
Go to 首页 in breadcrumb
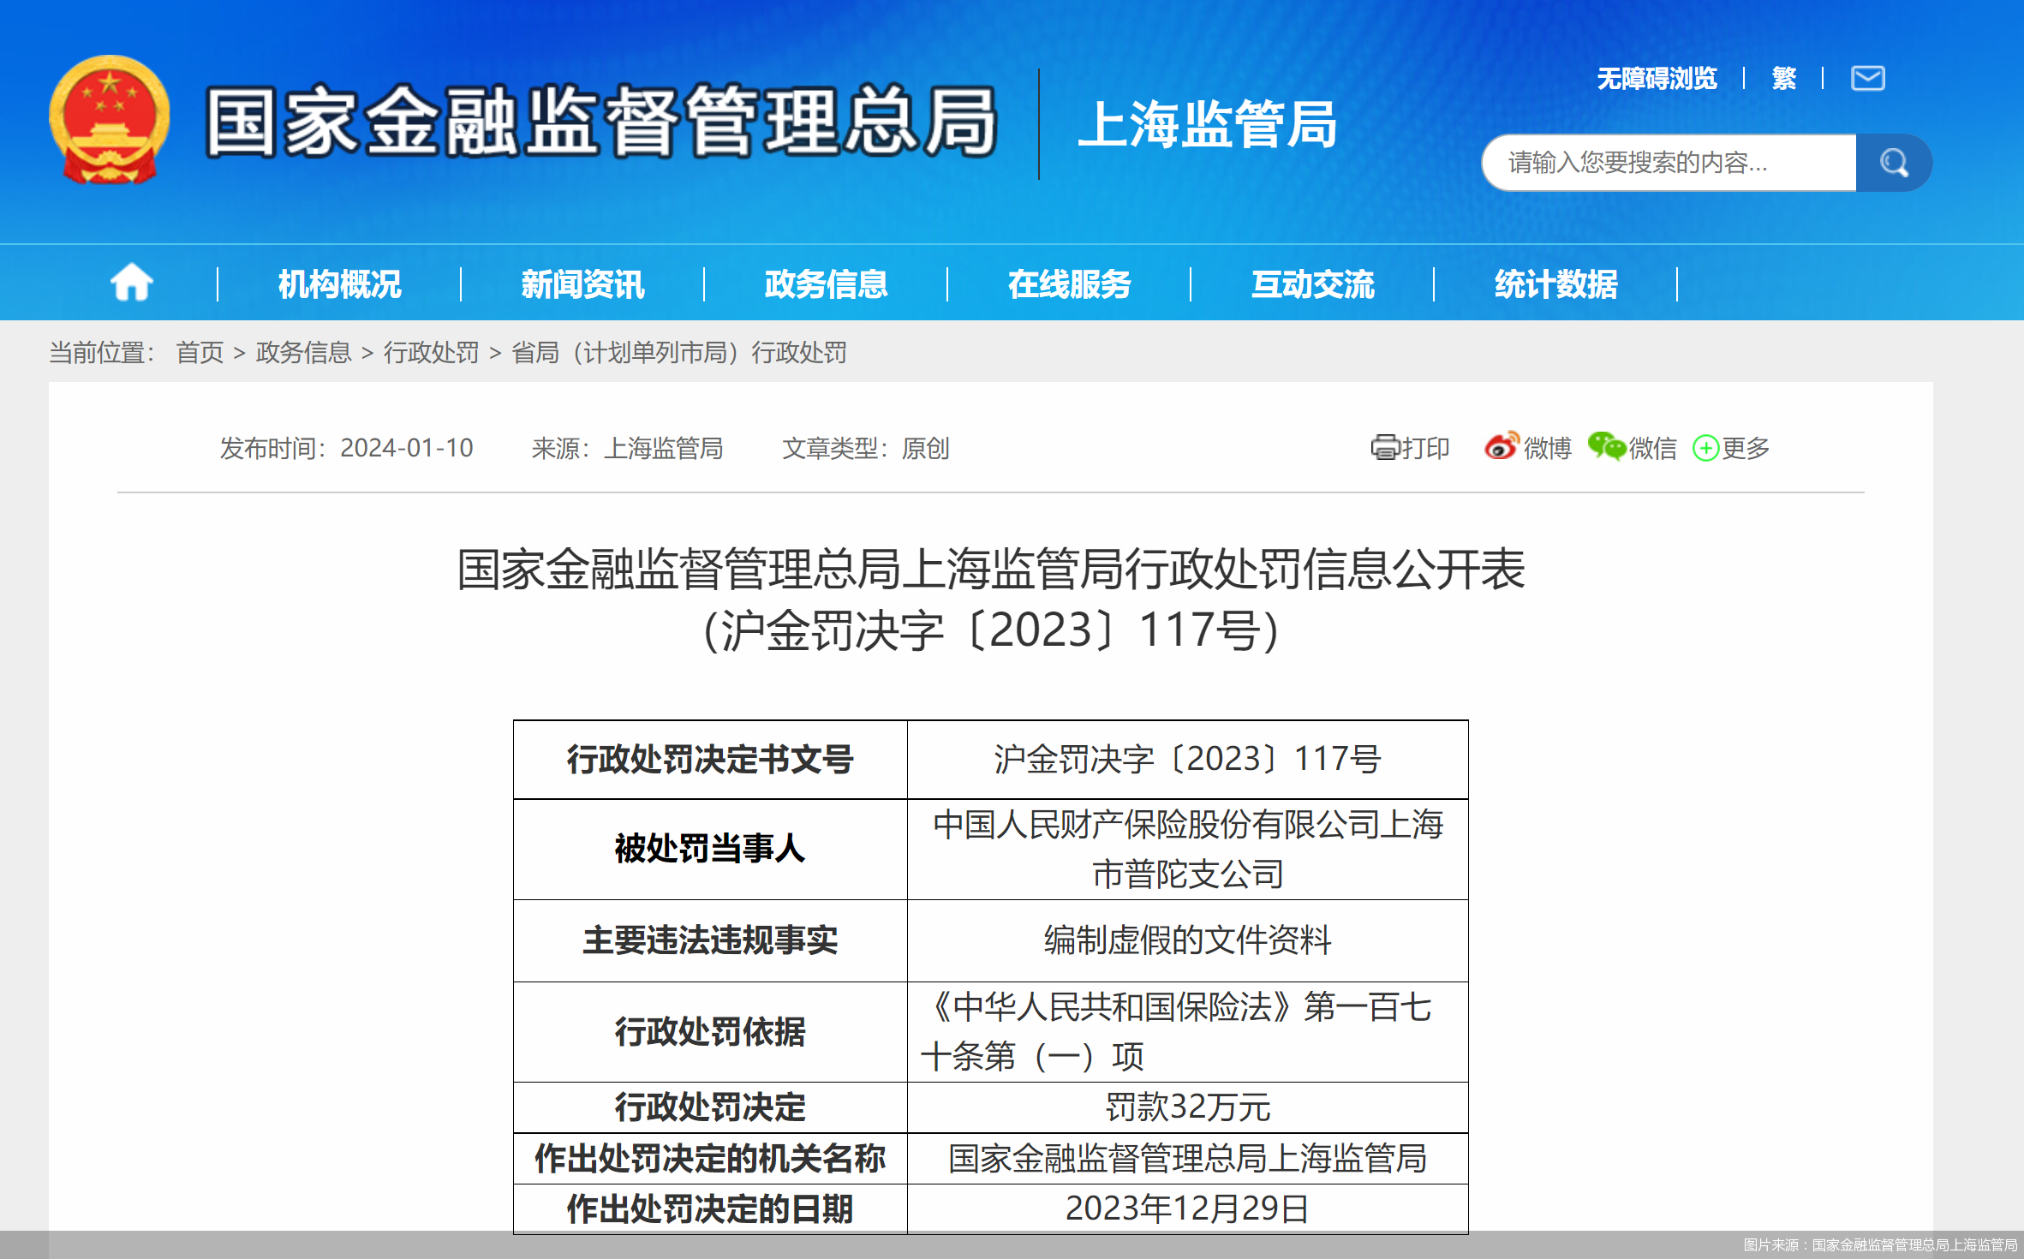200,352
